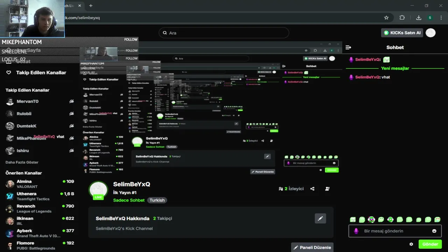448x252 pixels.
Task: Focus the large Ara search field
Action: [x=224, y=33]
